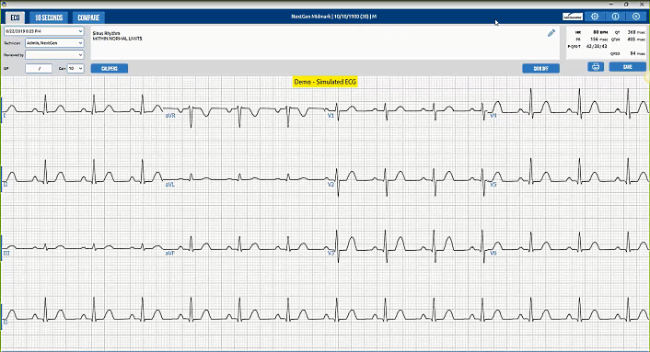Click the V1 lead label
Viewport: 650px width, 352px height.
pos(331,116)
